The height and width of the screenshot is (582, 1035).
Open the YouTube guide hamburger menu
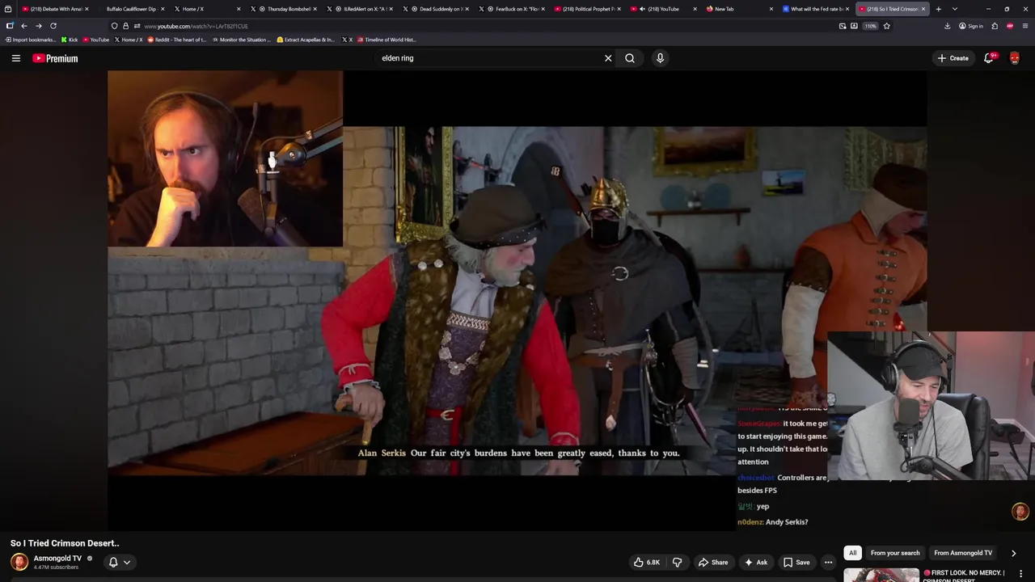click(15, 58)
